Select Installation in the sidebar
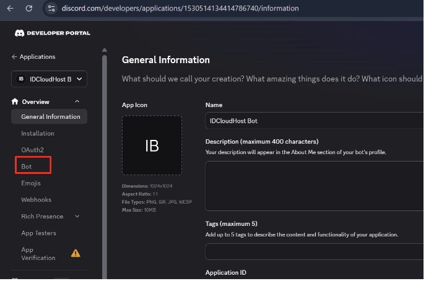The height and width of the screenshot is (281, 426). [38, 134]
